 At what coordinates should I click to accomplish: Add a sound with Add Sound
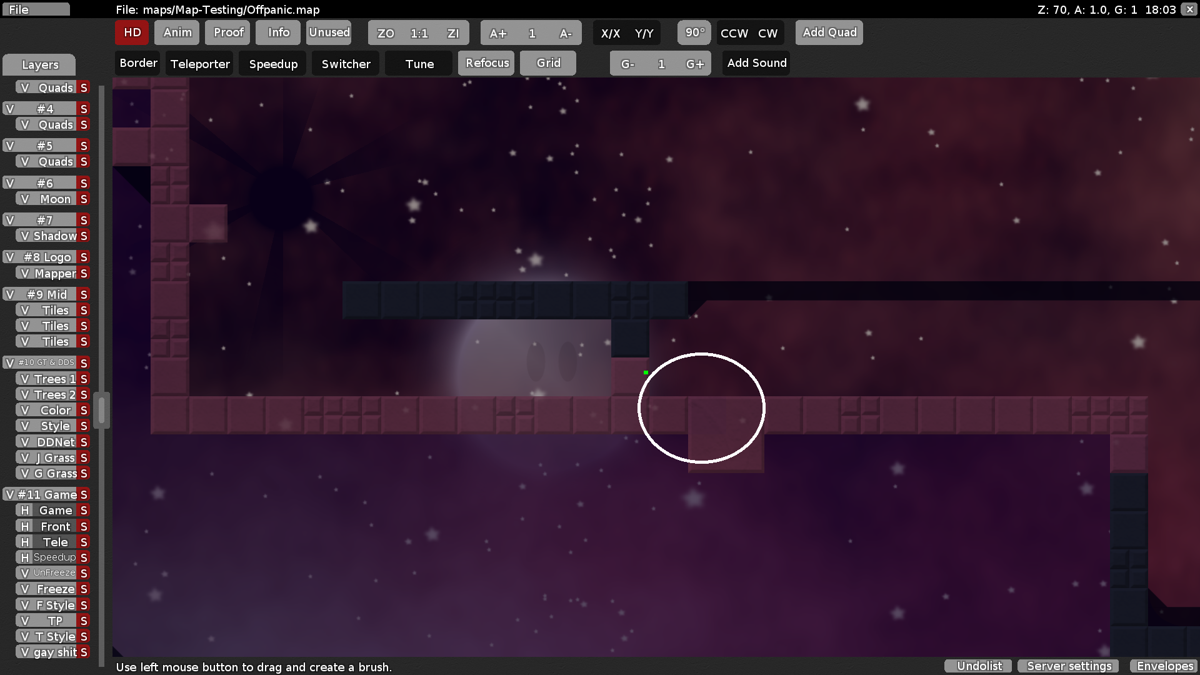pyautogui.click(x=756, y=63)
